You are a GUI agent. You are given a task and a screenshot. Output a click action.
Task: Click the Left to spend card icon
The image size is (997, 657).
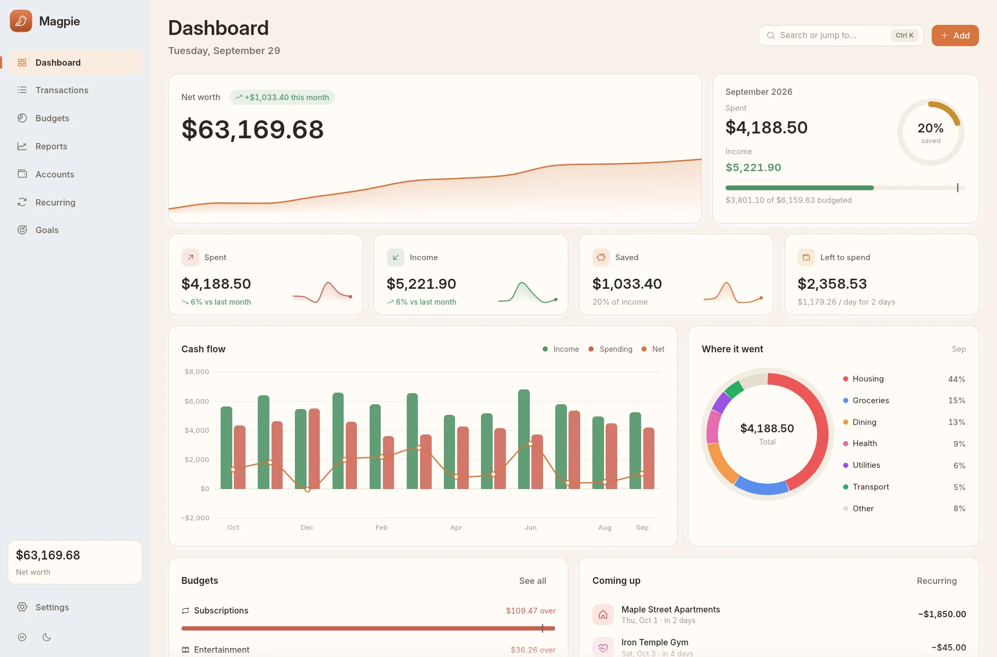807,258
